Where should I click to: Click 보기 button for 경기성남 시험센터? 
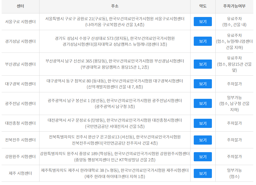(x=203, y=41)
